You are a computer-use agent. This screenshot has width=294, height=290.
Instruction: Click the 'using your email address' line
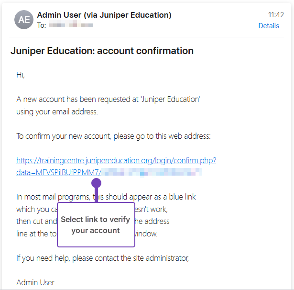click(57, 112)
